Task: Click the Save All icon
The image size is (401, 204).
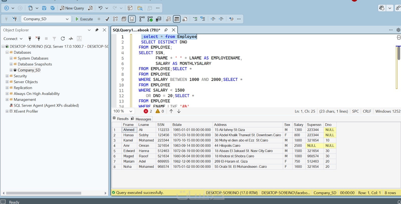Action: [x=53, y=8]
